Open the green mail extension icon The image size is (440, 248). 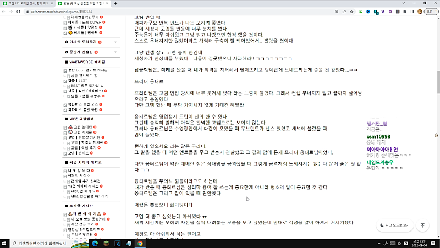[361, 12]
